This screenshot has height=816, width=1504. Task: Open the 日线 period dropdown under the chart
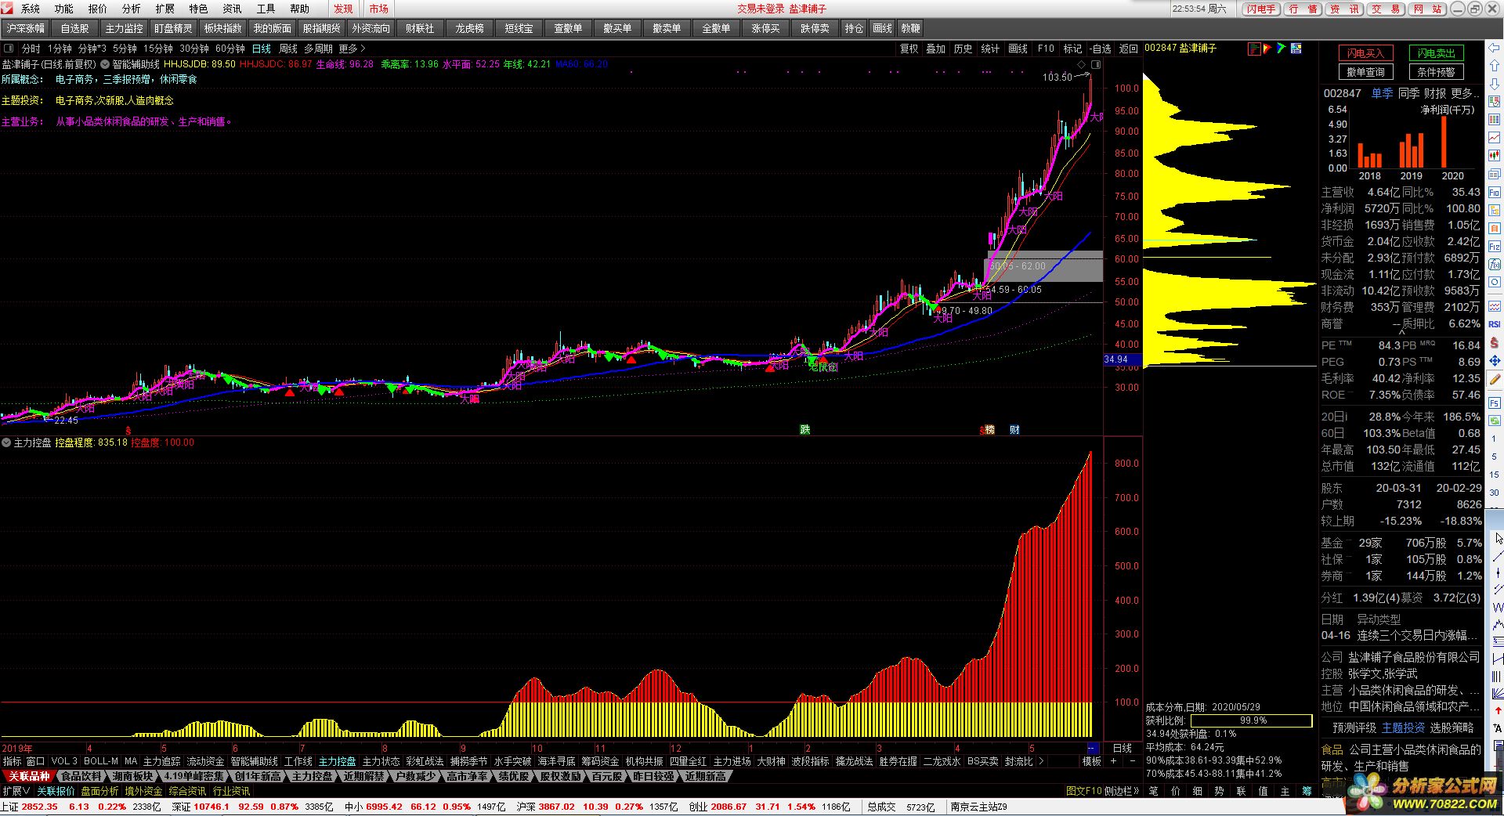click(x=1123, y=748)
